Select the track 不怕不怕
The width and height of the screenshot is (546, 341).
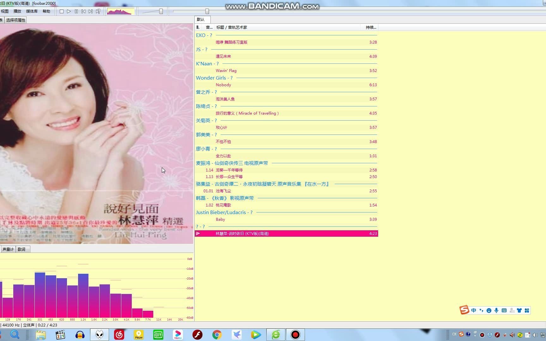coord(286,142)
